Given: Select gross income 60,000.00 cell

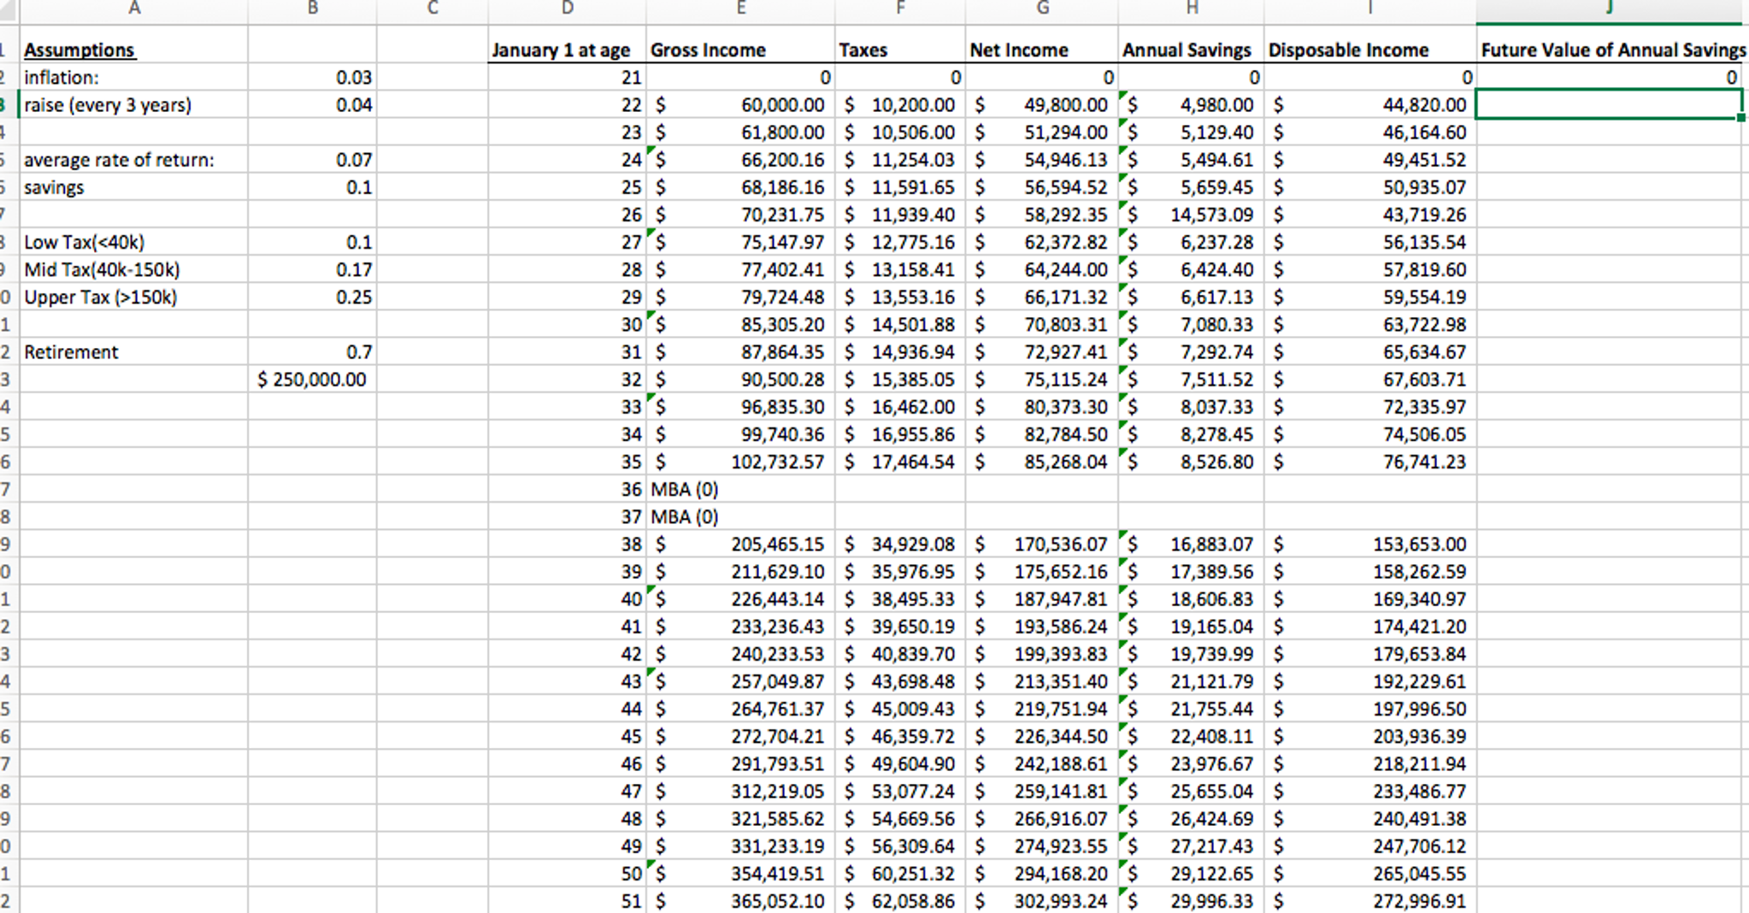Looking at the screenshot, I should click(740, 104).
